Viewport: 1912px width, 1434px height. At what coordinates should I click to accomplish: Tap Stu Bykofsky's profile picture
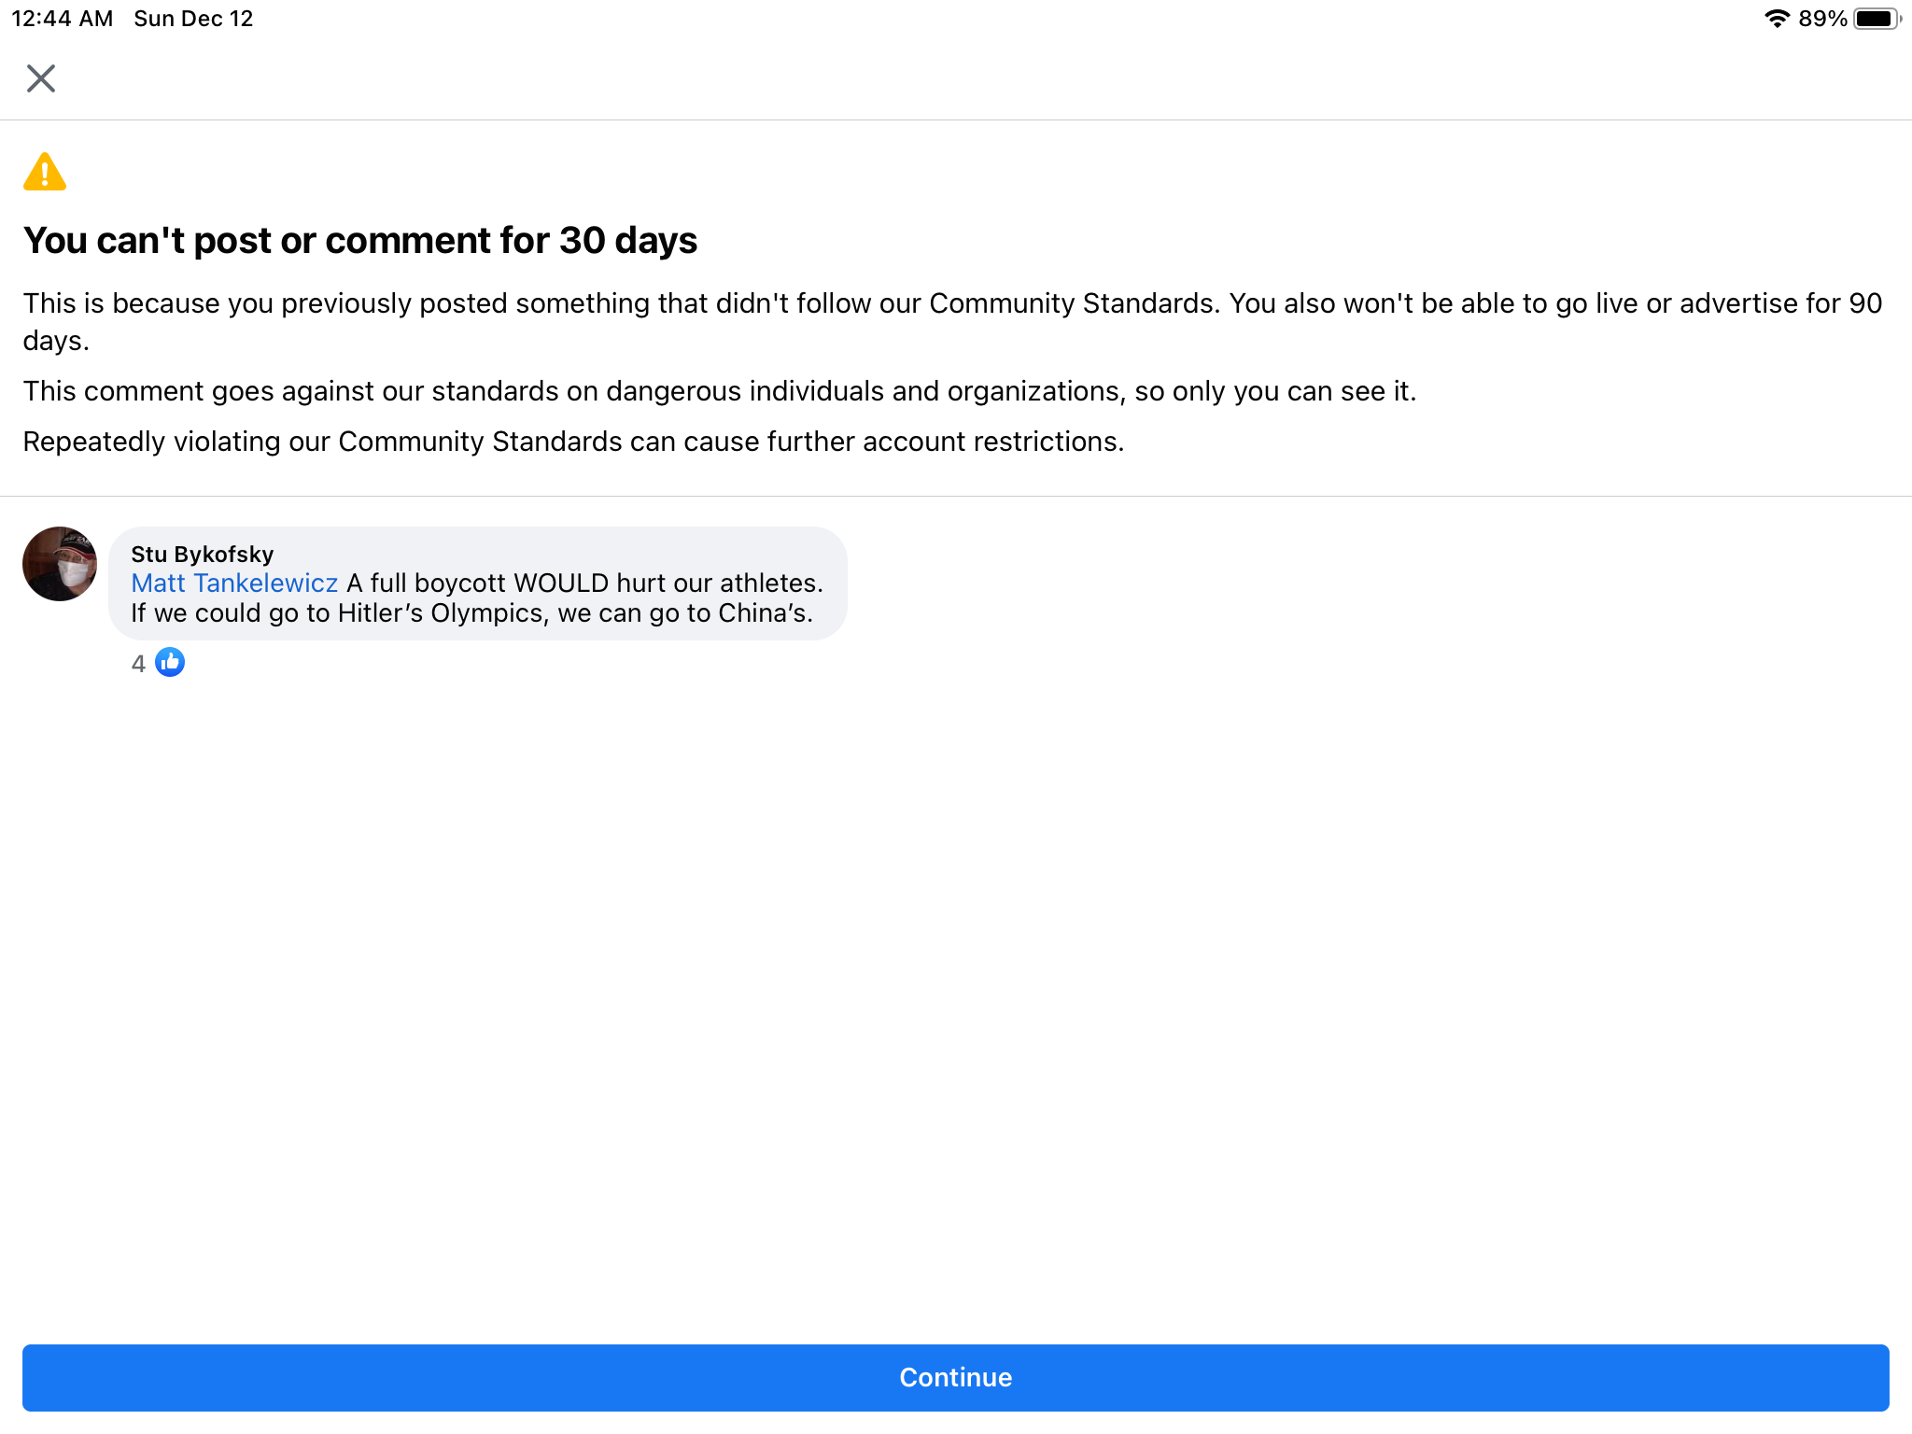click(60, 564)
